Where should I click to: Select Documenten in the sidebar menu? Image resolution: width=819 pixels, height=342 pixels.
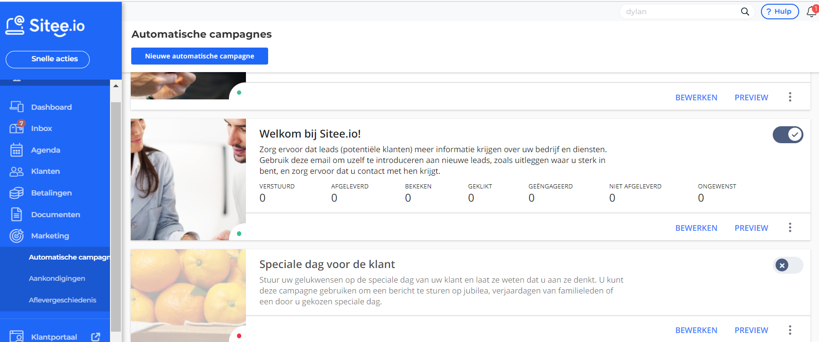56,214
